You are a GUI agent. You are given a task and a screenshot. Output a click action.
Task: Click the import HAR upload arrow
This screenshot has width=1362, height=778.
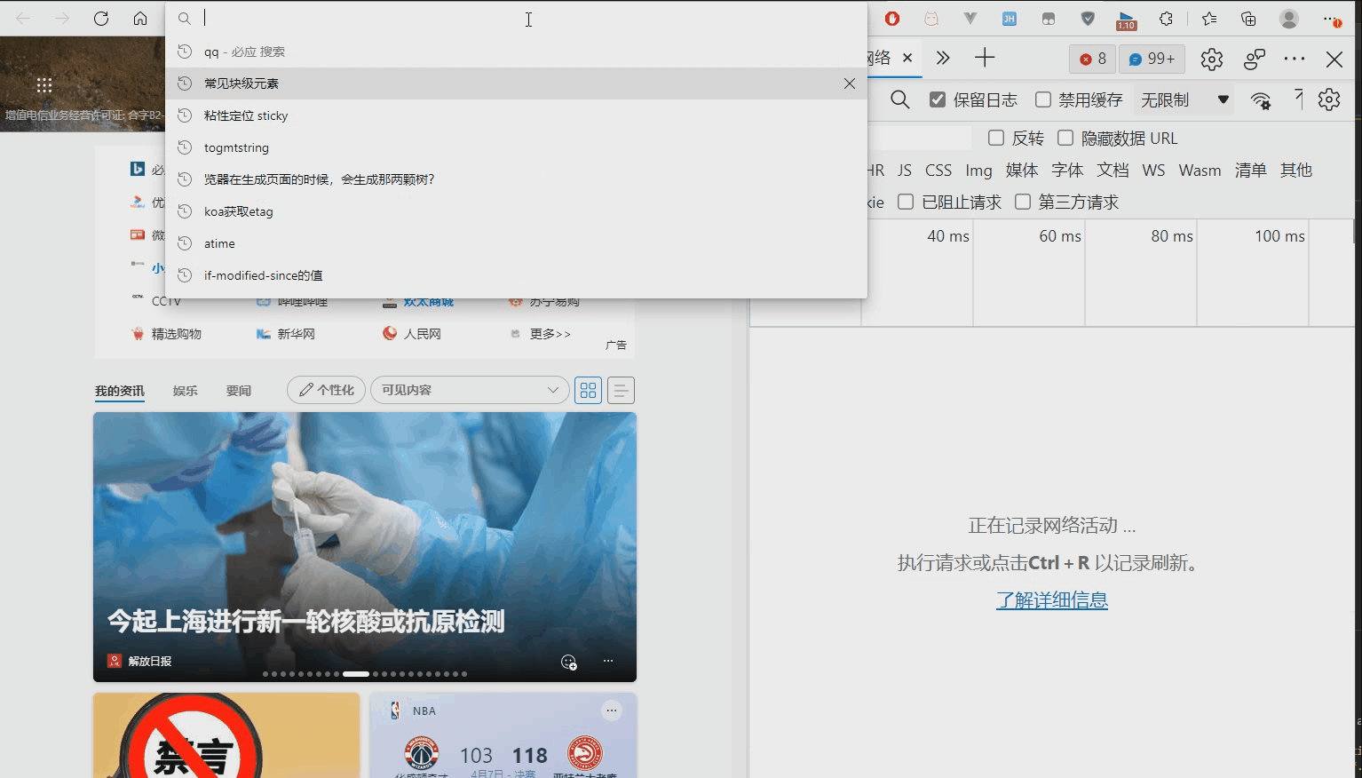click(1299, 99)
